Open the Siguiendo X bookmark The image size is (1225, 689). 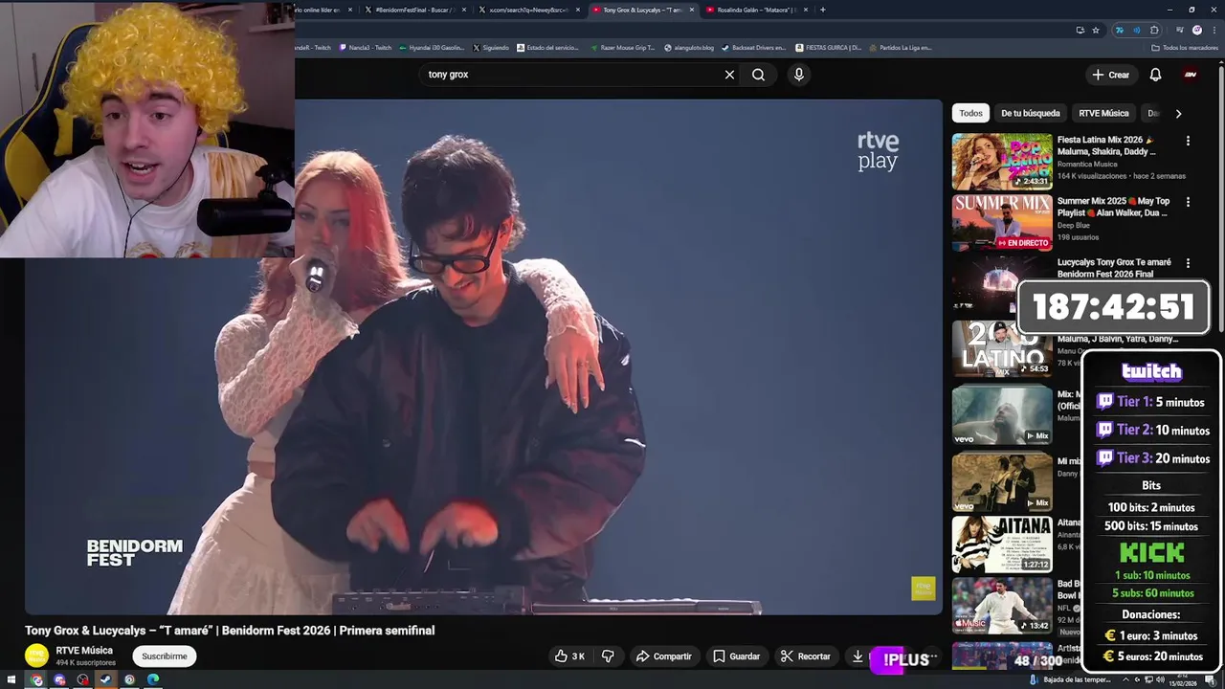[x=491, y=47]
